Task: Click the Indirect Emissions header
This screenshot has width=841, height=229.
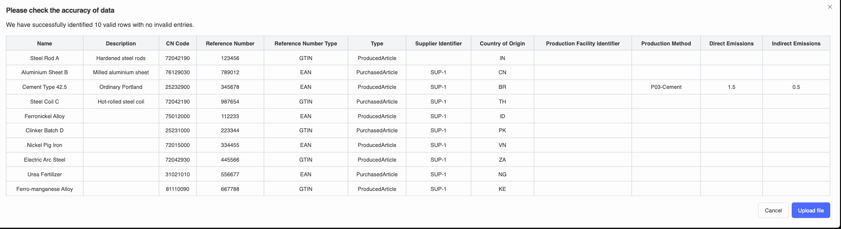Action: (x=796, y=43)
